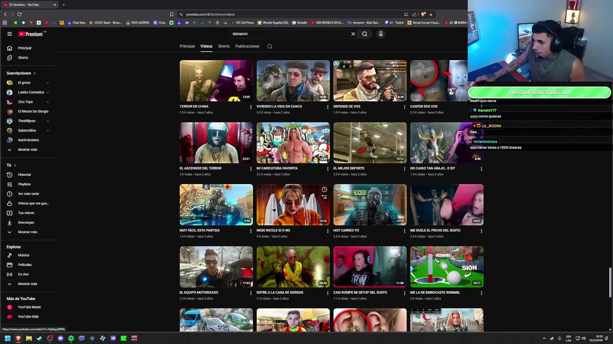Open the YouTube hamburger guide menu

click(x=9, y=34)
